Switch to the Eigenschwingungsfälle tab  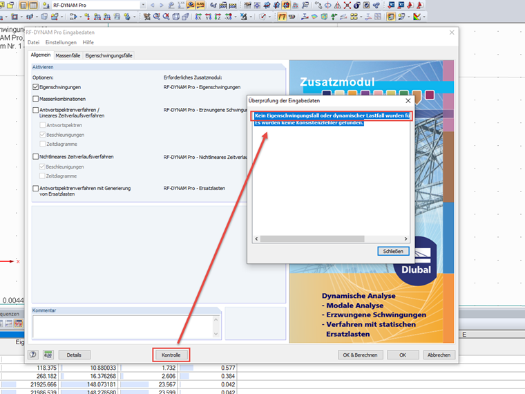tap(108, 55)
